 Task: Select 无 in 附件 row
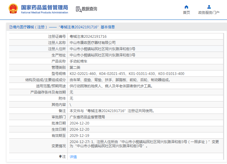click(x=71, y=99)
